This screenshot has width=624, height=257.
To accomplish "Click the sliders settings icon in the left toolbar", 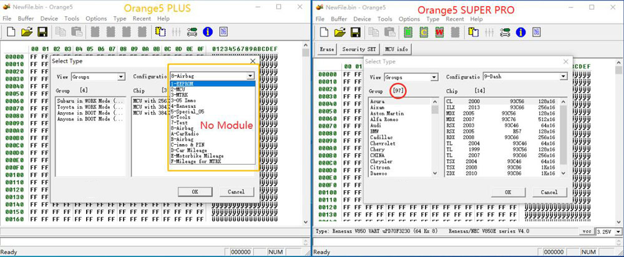I will [x=177, y=31].
